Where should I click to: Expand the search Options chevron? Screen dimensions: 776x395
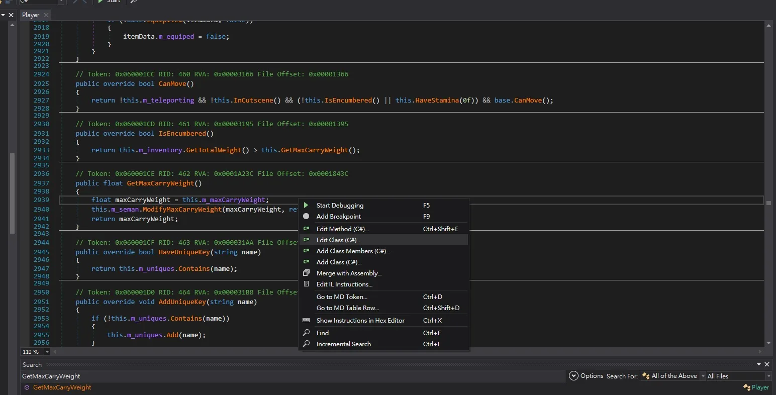pos(573,376)
